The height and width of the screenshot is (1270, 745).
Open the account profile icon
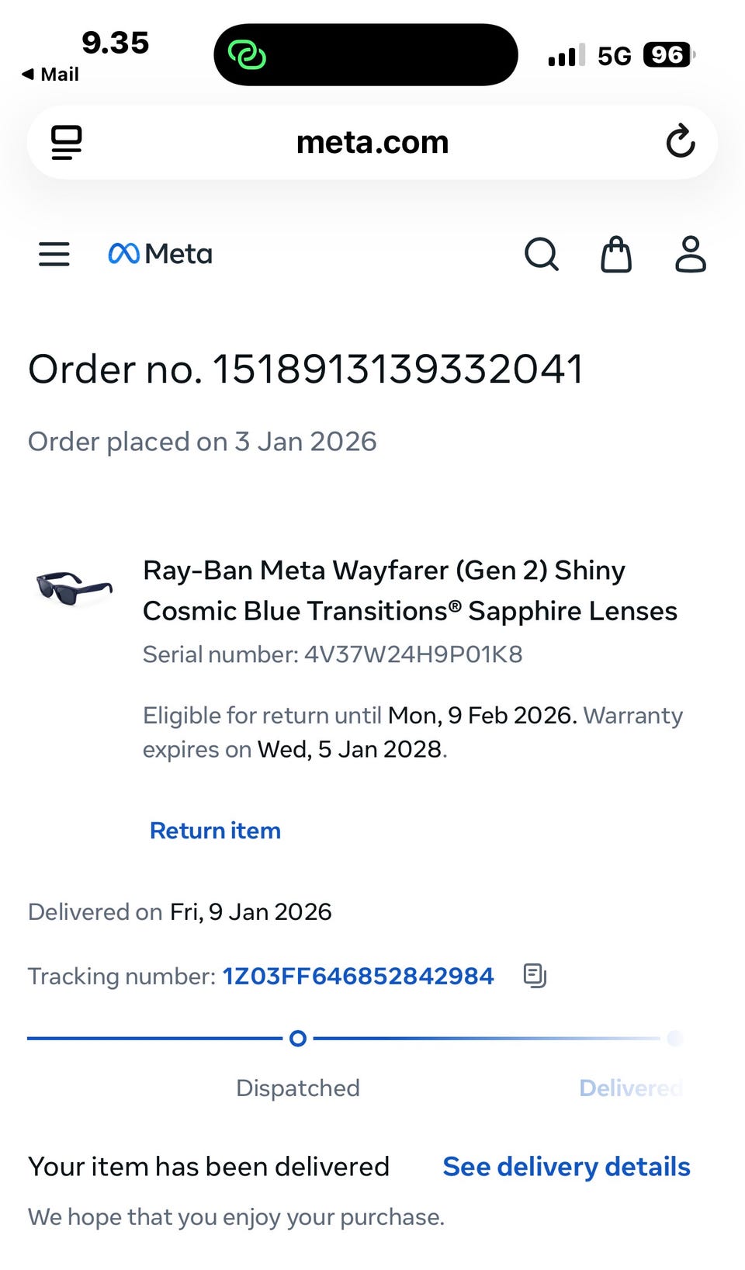[x=690, y=254]
